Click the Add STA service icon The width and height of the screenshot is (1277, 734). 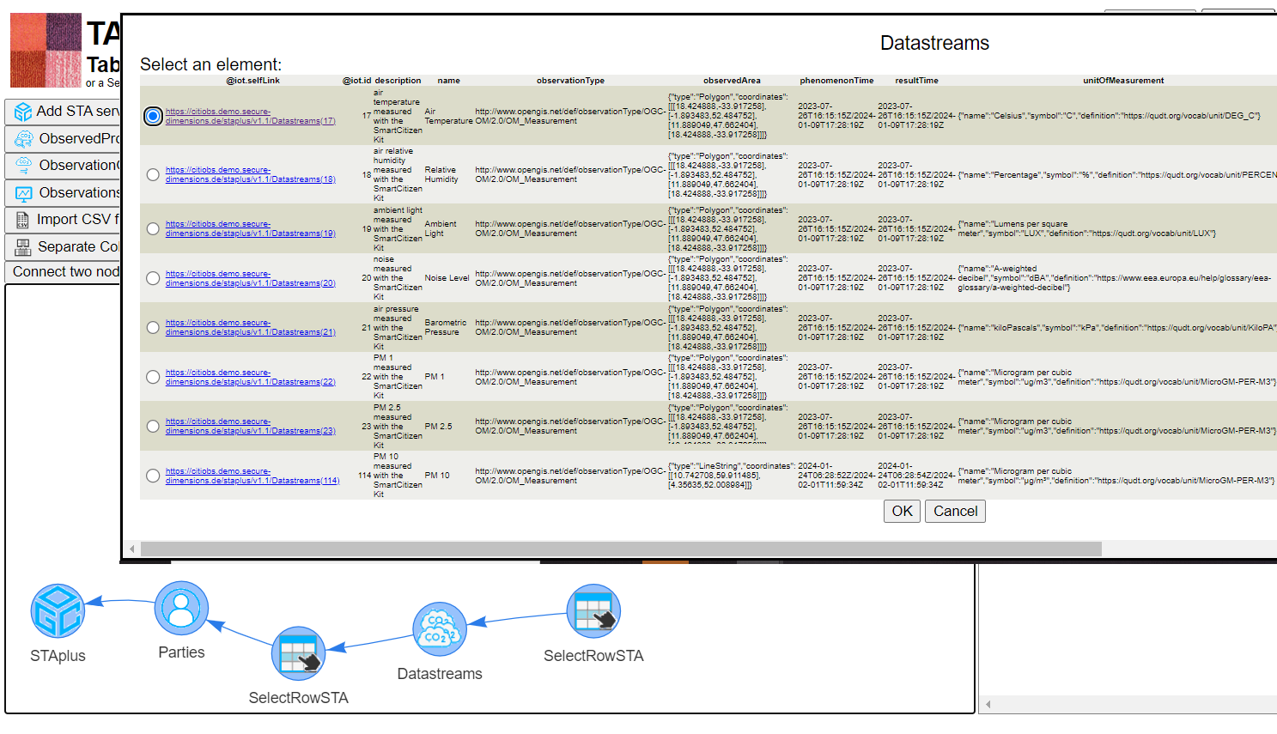click(23, 112)
